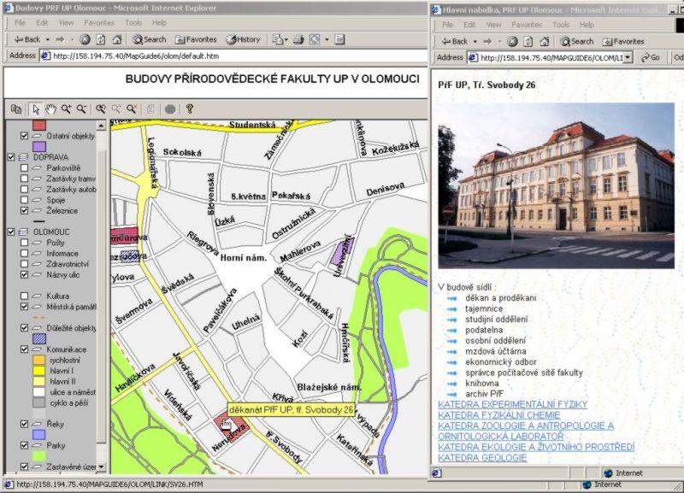Open File menu in Budovy PRF window

20,23
